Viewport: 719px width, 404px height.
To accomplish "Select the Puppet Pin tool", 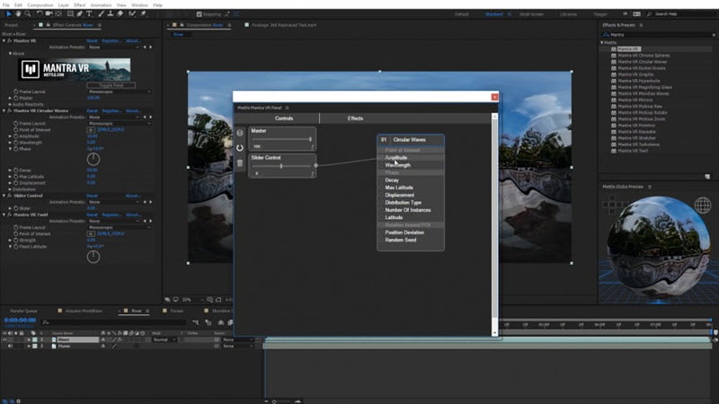I will [143, 14].
